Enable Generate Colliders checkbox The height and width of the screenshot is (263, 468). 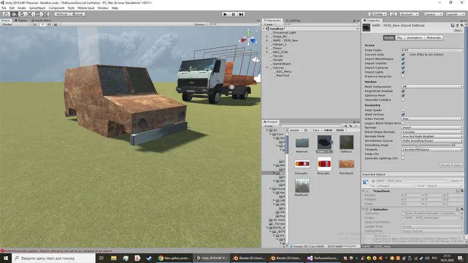point(403,100)
